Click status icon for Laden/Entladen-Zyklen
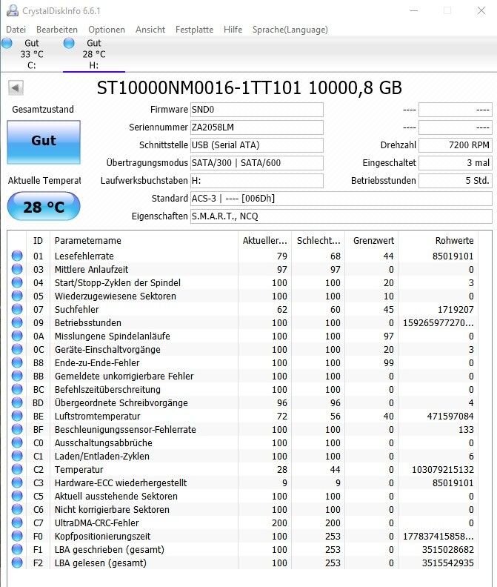This screenshot has width=497, height=587. pyautogui.click(x=17, y=457)
